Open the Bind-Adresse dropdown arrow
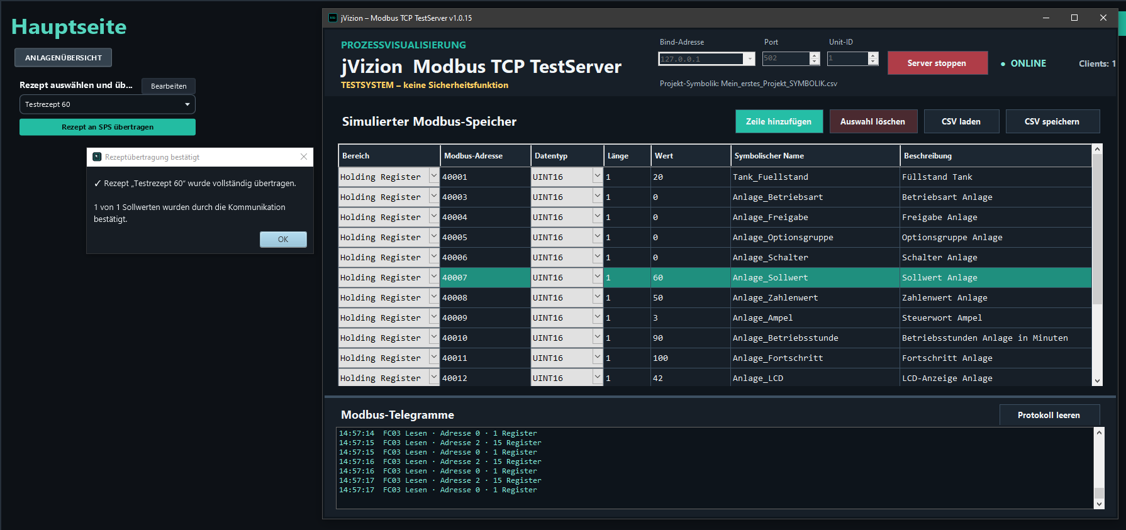1126x530 pixels. pos(750,59)
